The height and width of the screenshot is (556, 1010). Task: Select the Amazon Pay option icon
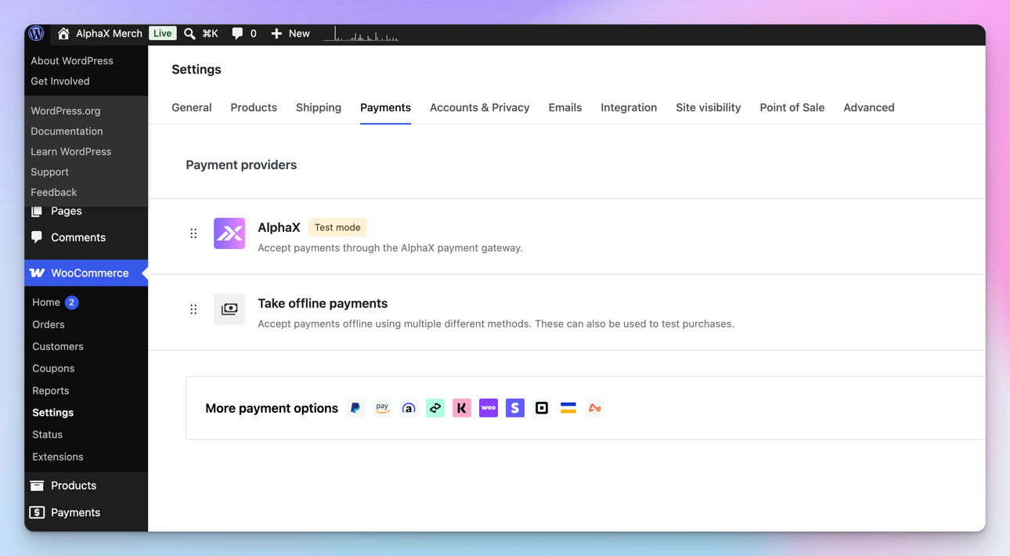[x=382, y=408]
